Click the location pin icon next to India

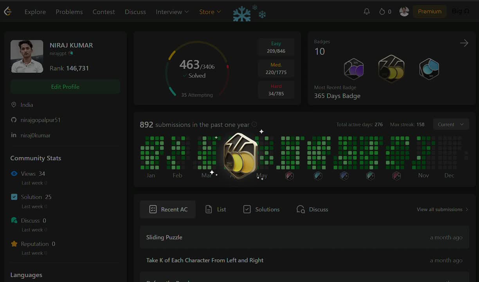click(14, 105)
